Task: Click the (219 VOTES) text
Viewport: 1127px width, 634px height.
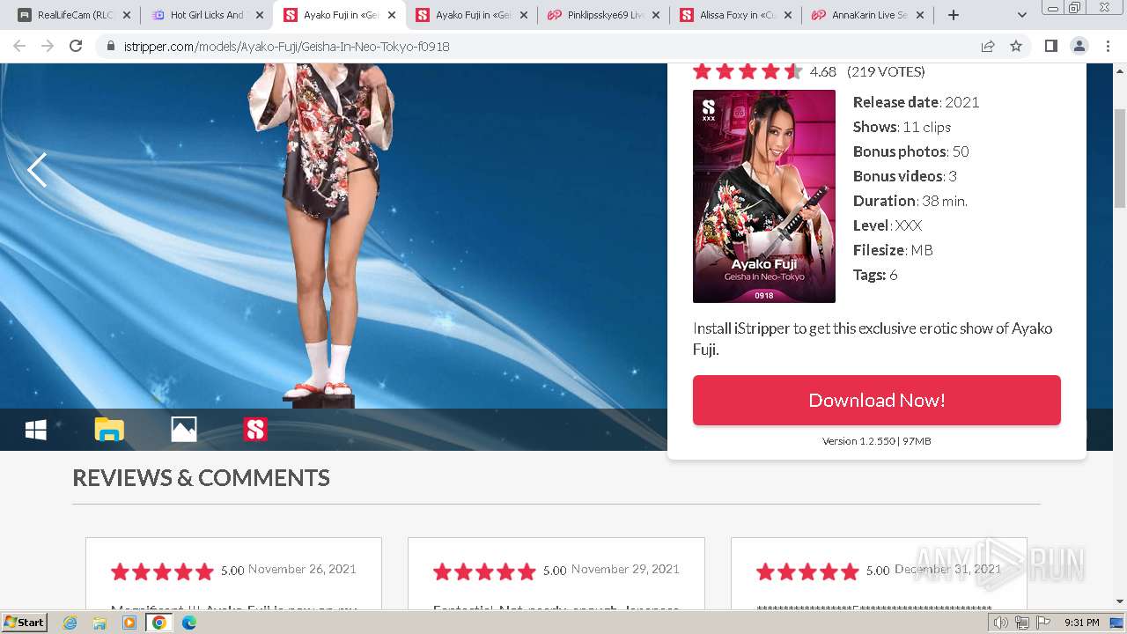Action: (x=886, y=71)
